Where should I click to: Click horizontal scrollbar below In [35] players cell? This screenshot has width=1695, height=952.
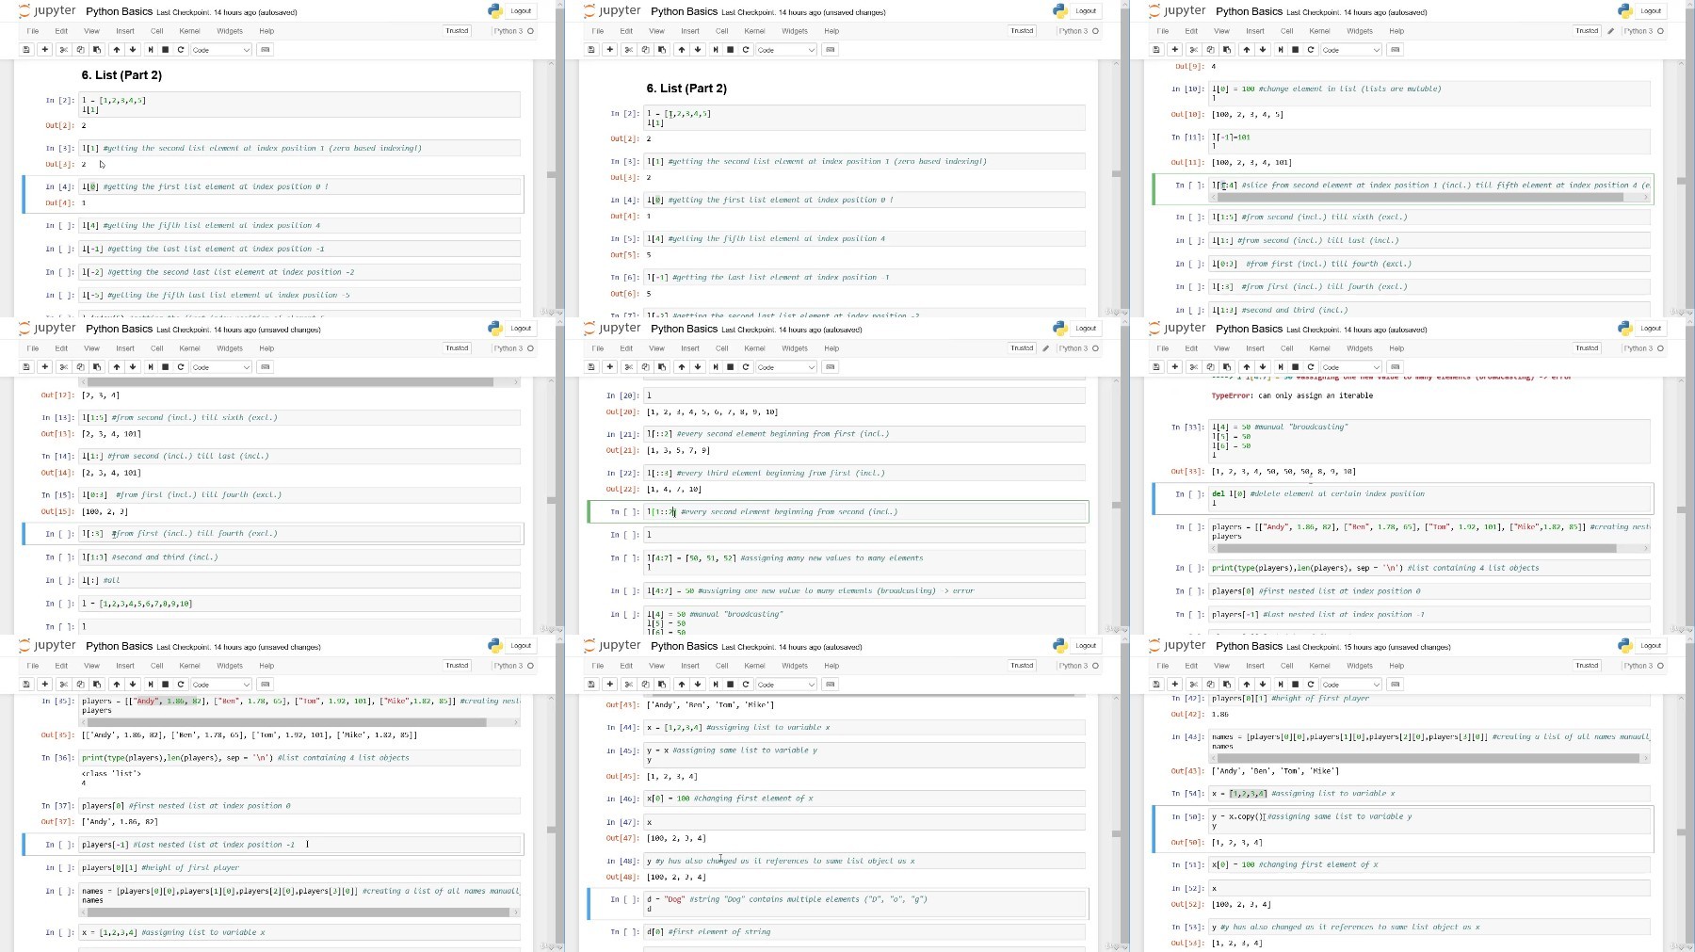pos(286,722)
